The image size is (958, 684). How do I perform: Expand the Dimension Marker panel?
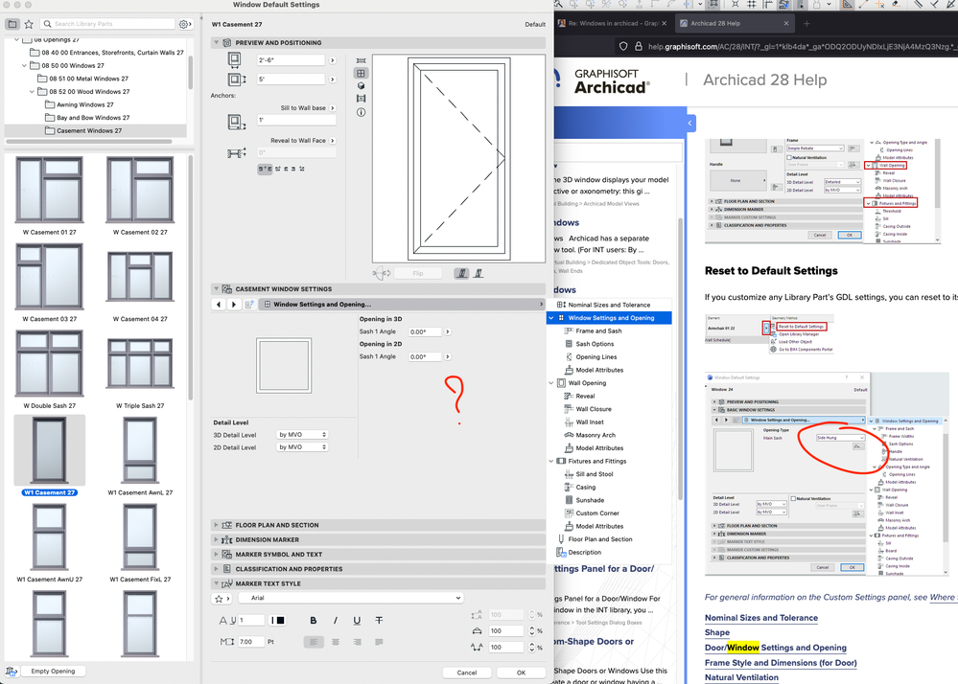(x=217, y=540)
